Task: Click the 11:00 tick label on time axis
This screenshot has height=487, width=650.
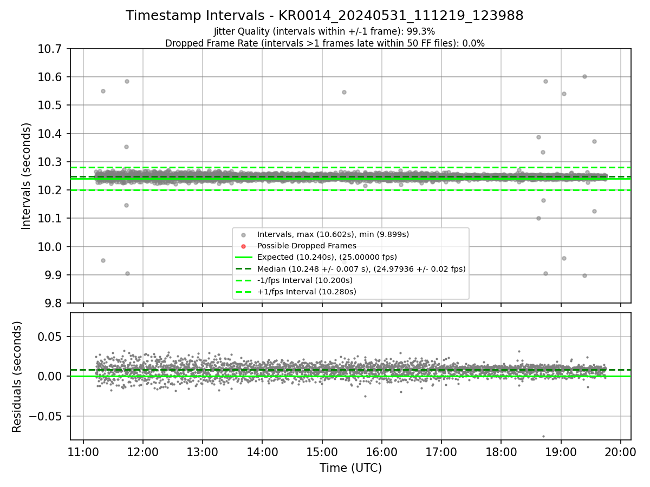Action: 83,451
